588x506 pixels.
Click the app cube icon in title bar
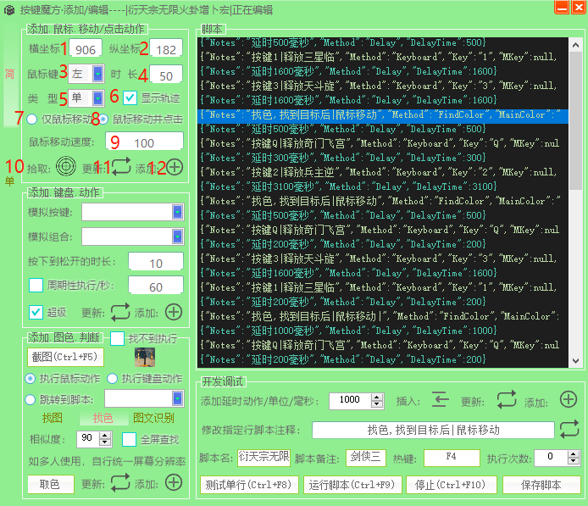coord(9,10)
